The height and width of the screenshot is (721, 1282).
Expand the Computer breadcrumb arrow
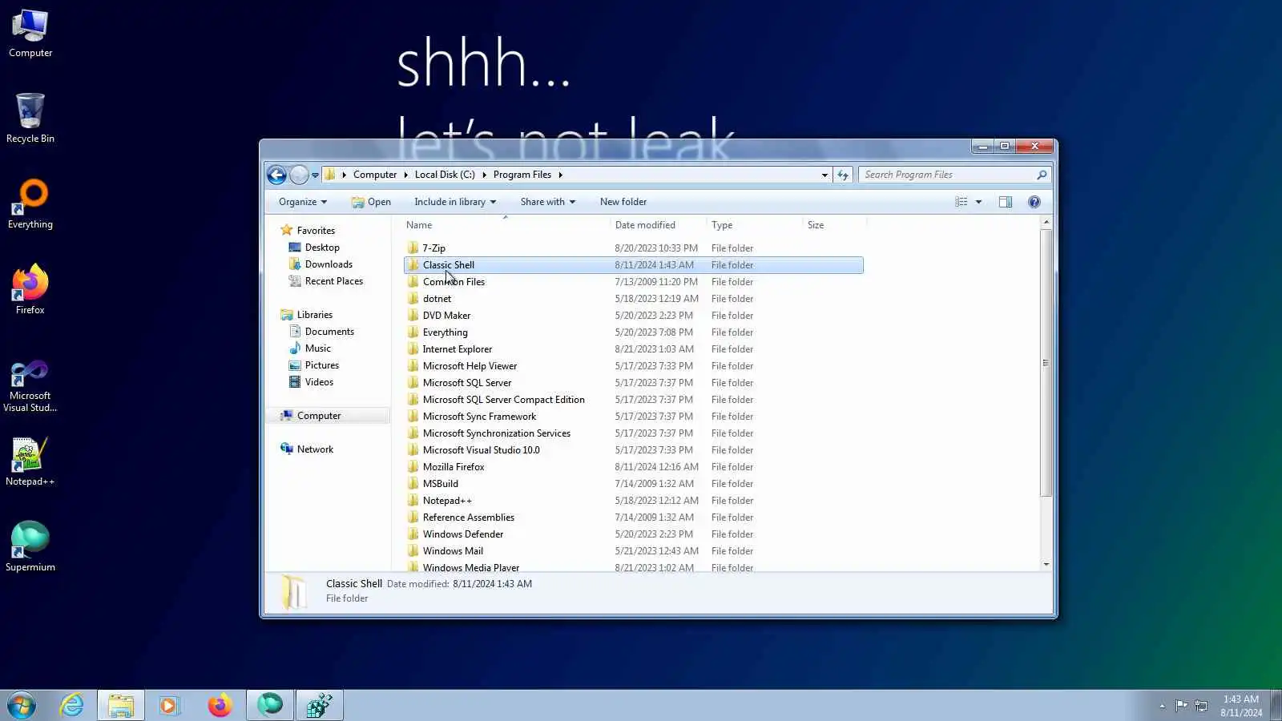click(405, 175)
